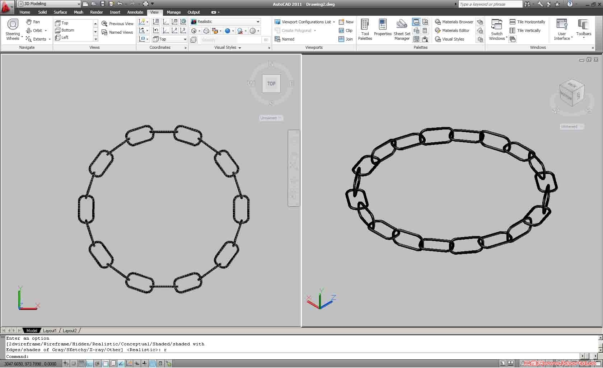Click Named in Viewports panel
Viewport: 603px width, 368px height.
point(284,39)
